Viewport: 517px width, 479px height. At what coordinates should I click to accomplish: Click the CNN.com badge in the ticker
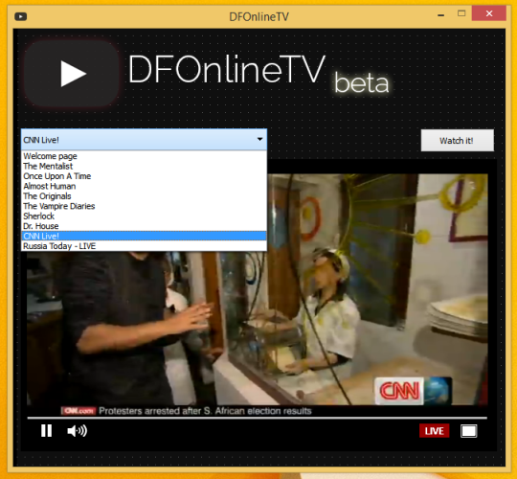pos(79,411)
